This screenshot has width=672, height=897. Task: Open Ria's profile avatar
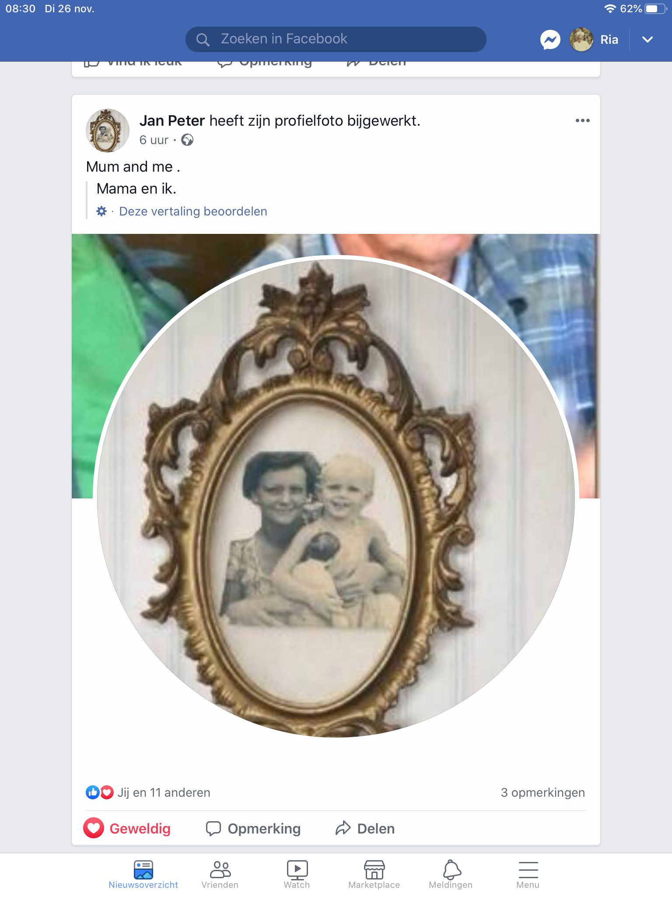[x=581, y=39]
